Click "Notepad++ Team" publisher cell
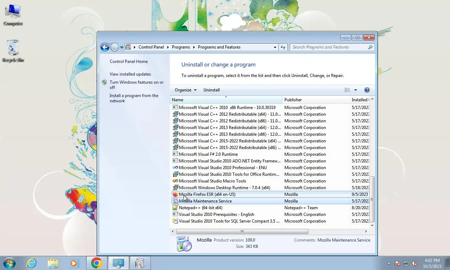 coord(301,208)
